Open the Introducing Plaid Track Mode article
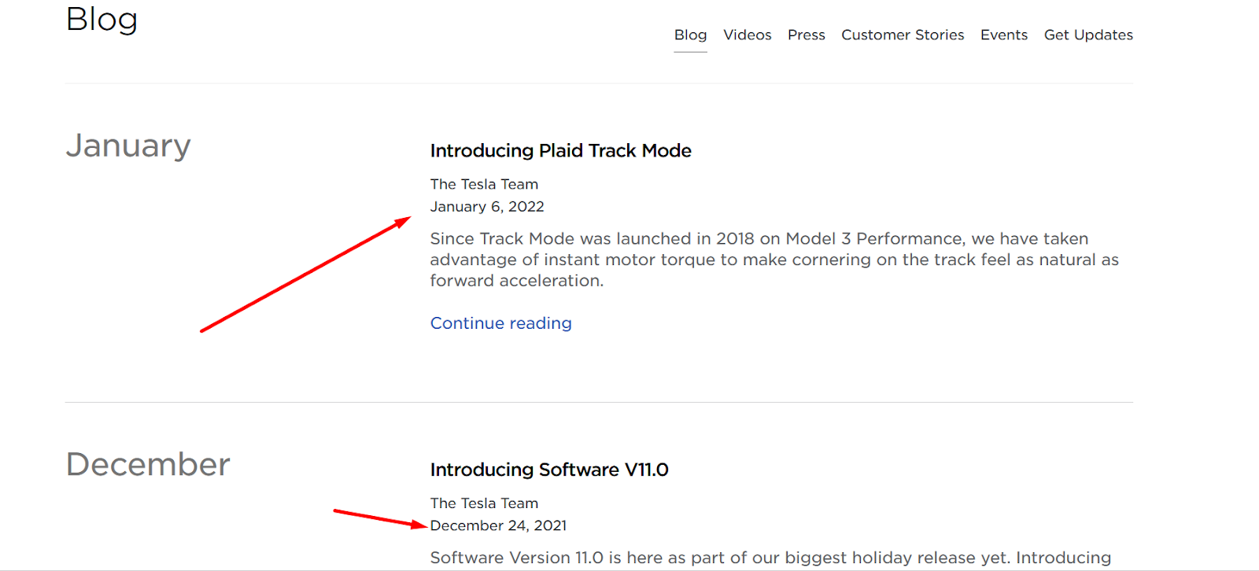Screen dimensions: 1259x571 point(560,150)
